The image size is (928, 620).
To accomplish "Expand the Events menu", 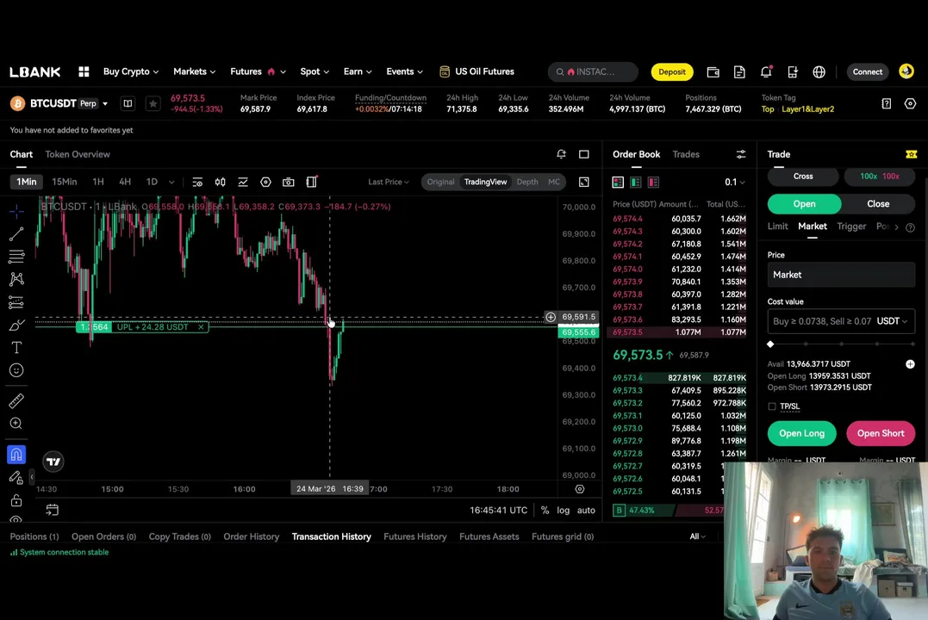I will [x=404, y=71].
